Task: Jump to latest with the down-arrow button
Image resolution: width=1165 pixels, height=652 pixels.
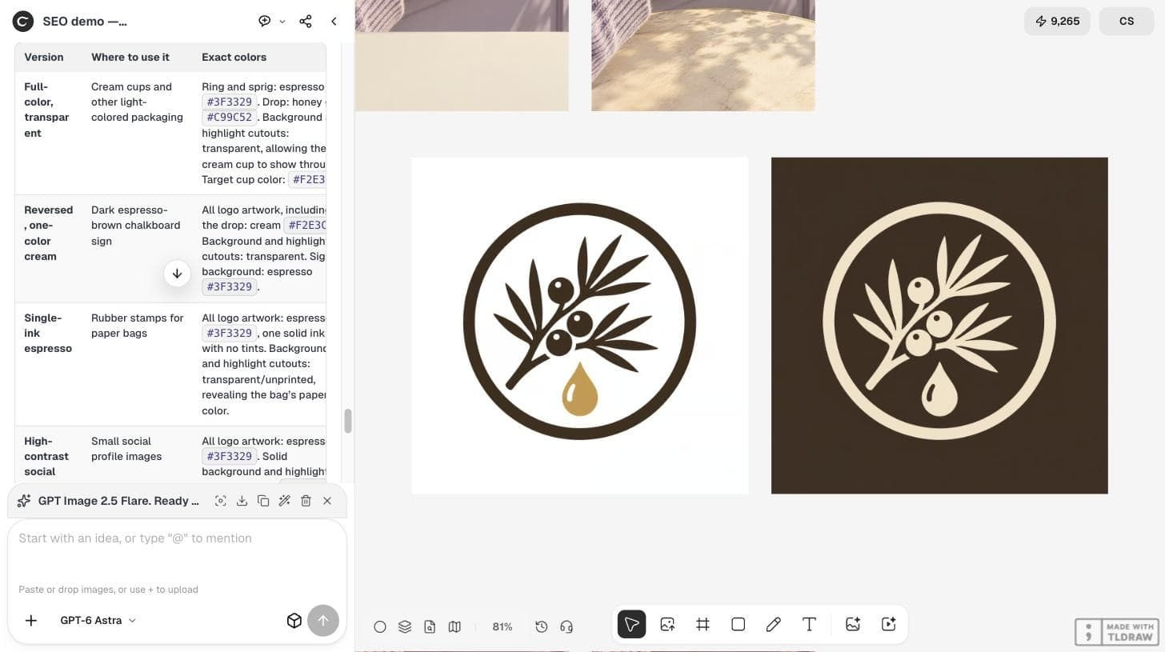Action: tap(177, 273)
